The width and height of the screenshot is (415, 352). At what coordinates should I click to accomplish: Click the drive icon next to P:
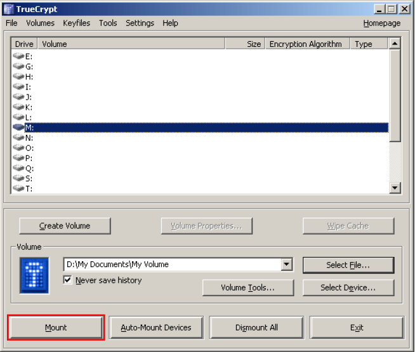[x=18, y=158]
